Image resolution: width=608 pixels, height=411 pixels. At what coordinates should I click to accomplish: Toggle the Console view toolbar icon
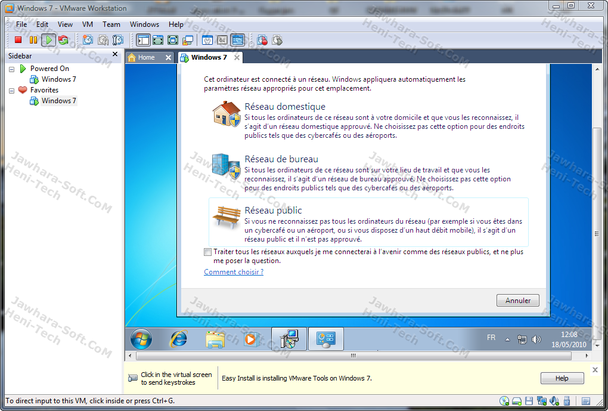[x=238, y=39]
